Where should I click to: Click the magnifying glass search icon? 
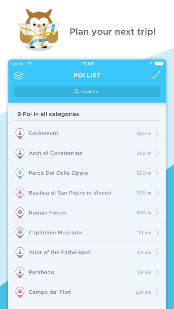(76, 91)
